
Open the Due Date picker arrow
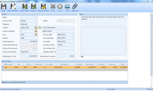pos(73,42)
